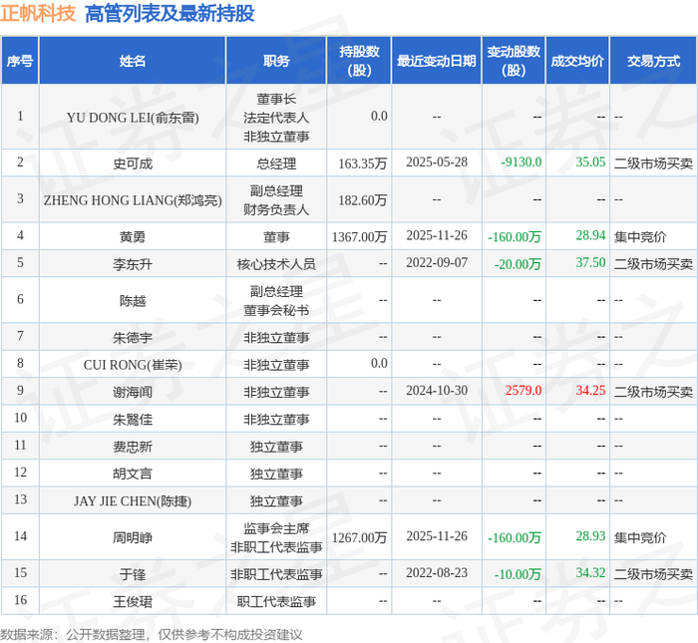Click the date 2022-09-07
The image size is (698, 643).
click(437, 262)
